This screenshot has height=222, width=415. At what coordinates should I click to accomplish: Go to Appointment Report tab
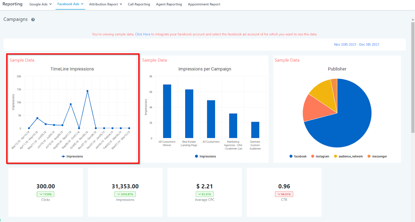point(204,4)
